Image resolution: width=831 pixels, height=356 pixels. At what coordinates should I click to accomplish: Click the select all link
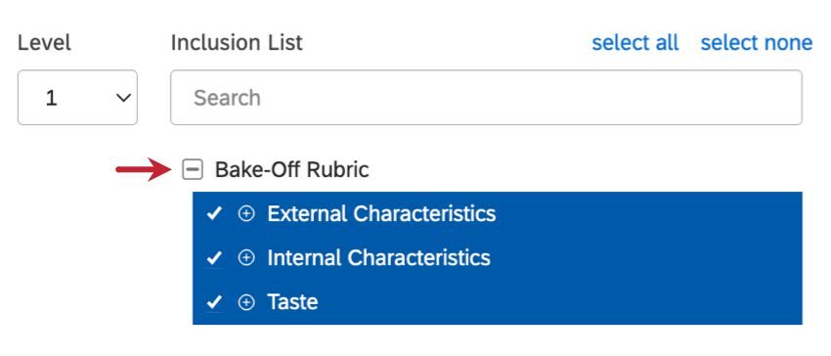pos(634,42)
